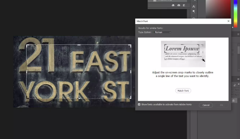Click the top-right crop corner handle
Viewport: 240px width, 139px height.
[x=130, y=45]
